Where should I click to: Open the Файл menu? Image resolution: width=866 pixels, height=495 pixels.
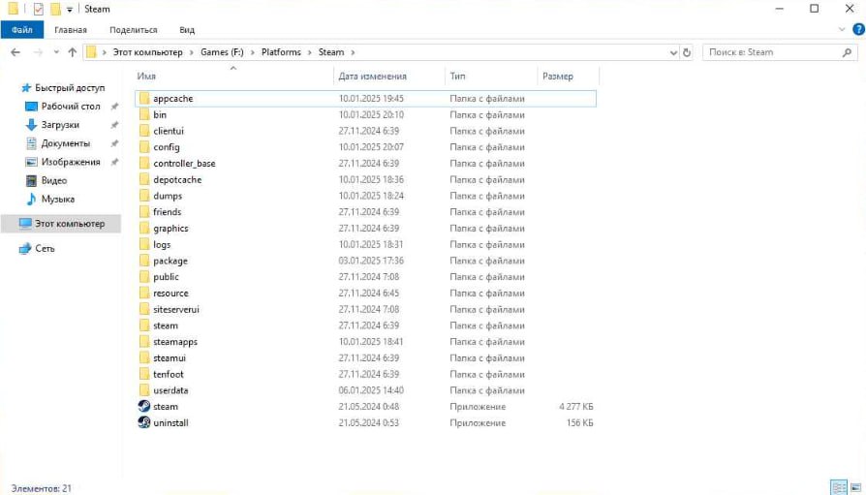pos(21,30)
